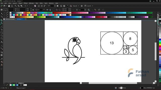Select the Text tool
The width and height of the screenshot is (161, 90).
click(x=2, y=42)
